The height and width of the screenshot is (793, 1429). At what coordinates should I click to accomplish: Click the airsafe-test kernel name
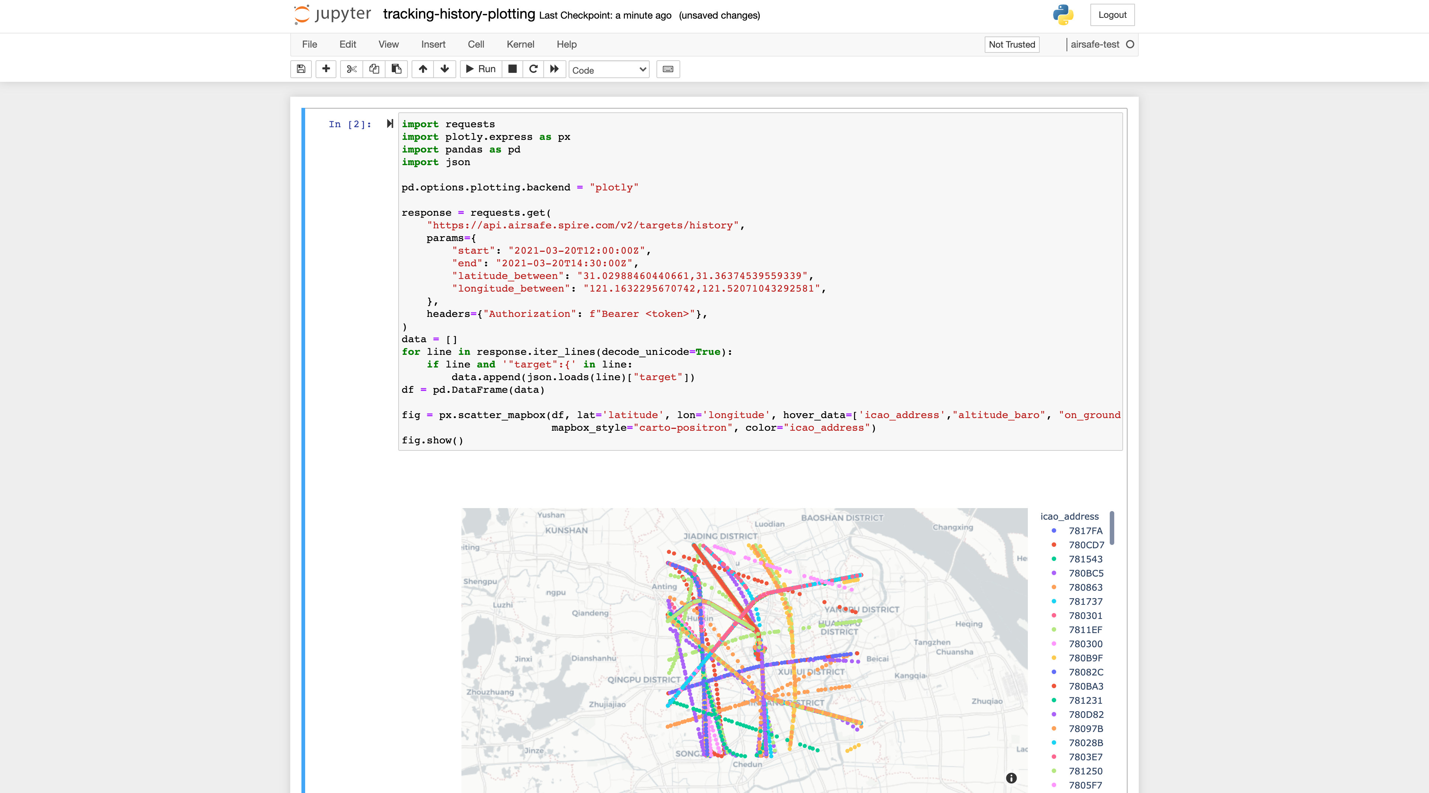(1094, 44)
